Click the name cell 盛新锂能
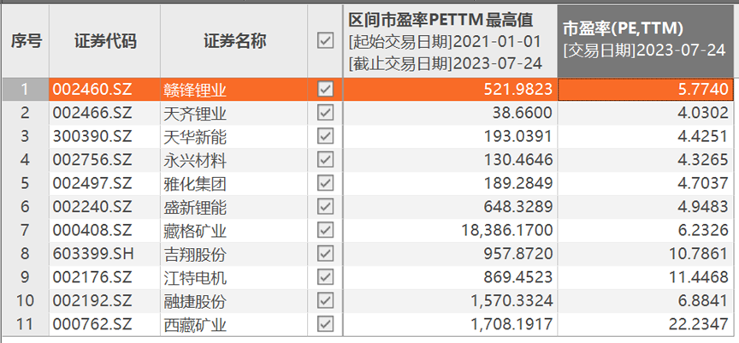This screenshot has height=343, width=739. tap(234, 206)
